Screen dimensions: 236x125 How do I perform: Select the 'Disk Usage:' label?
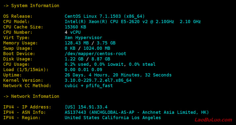point(18,59)
